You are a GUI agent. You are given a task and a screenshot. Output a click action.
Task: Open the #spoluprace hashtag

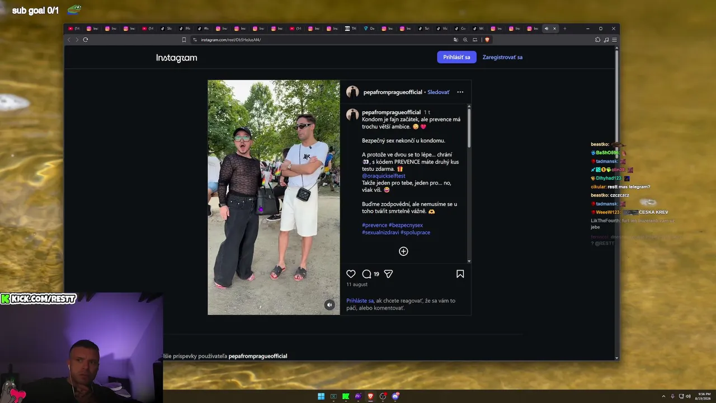[x=415, y=232]
